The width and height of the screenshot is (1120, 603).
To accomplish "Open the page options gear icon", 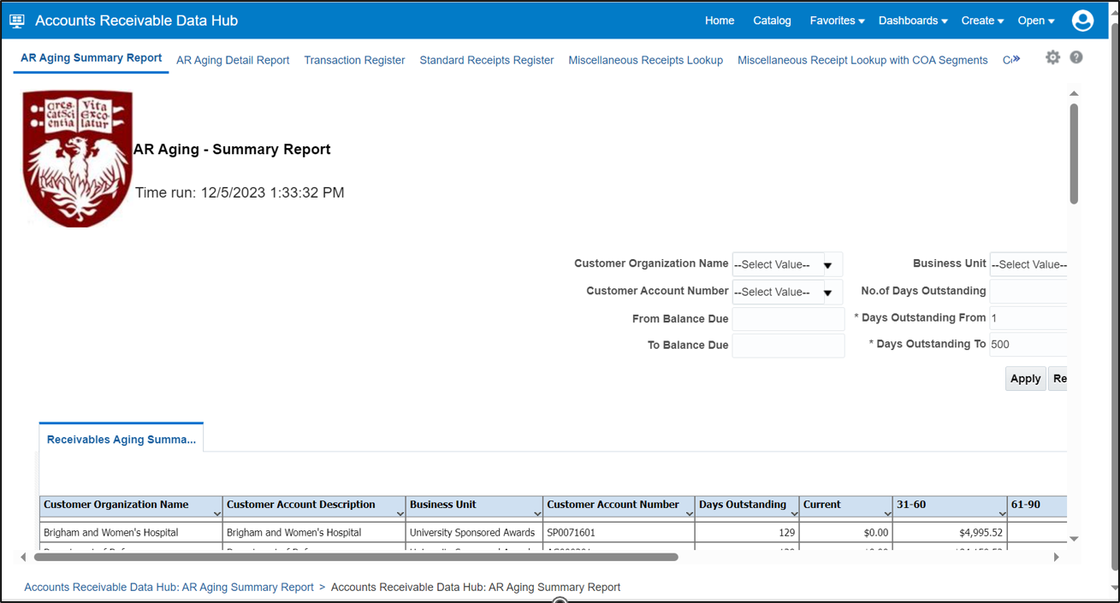I will (1052, 57).
